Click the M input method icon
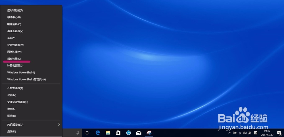Screen dimensions: 284x137 pyautogui.click(x=256, y=133)
